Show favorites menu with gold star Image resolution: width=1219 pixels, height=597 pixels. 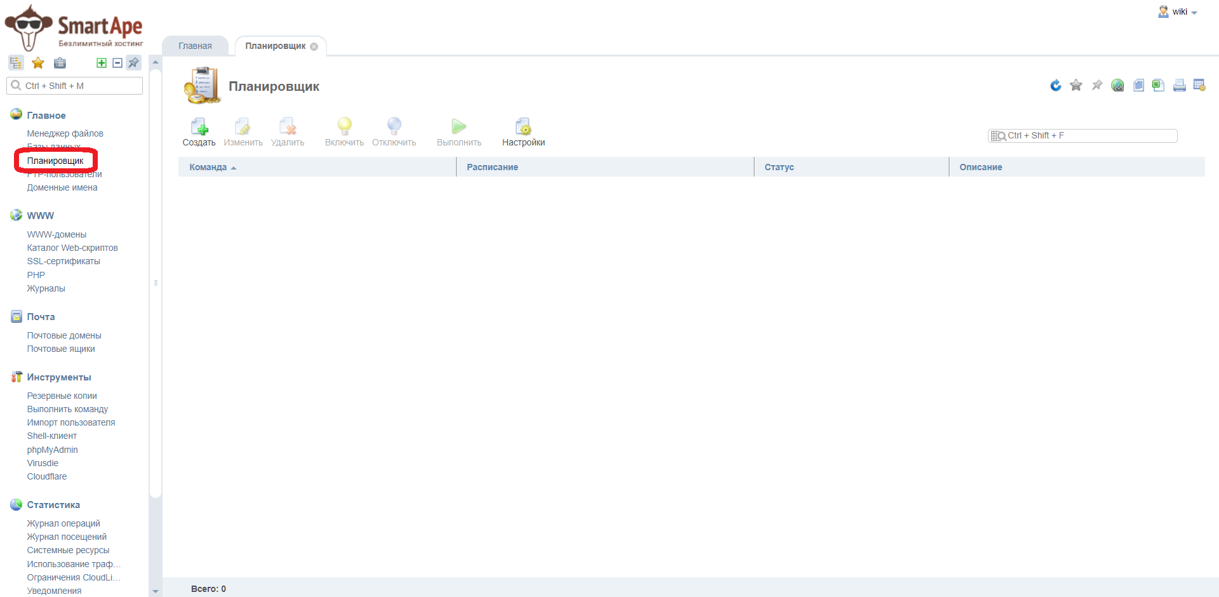pyautogui.click(x=38, y=63)
